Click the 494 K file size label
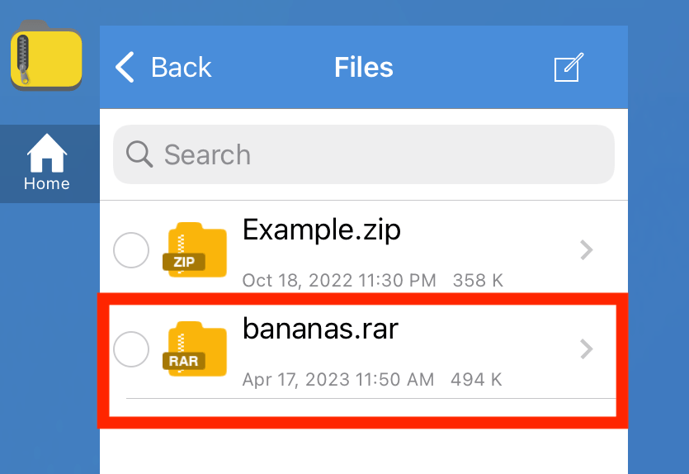 point(476,380)
